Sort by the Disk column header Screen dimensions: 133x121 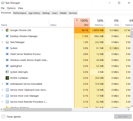pyautogui.click(x=113, y=23)
